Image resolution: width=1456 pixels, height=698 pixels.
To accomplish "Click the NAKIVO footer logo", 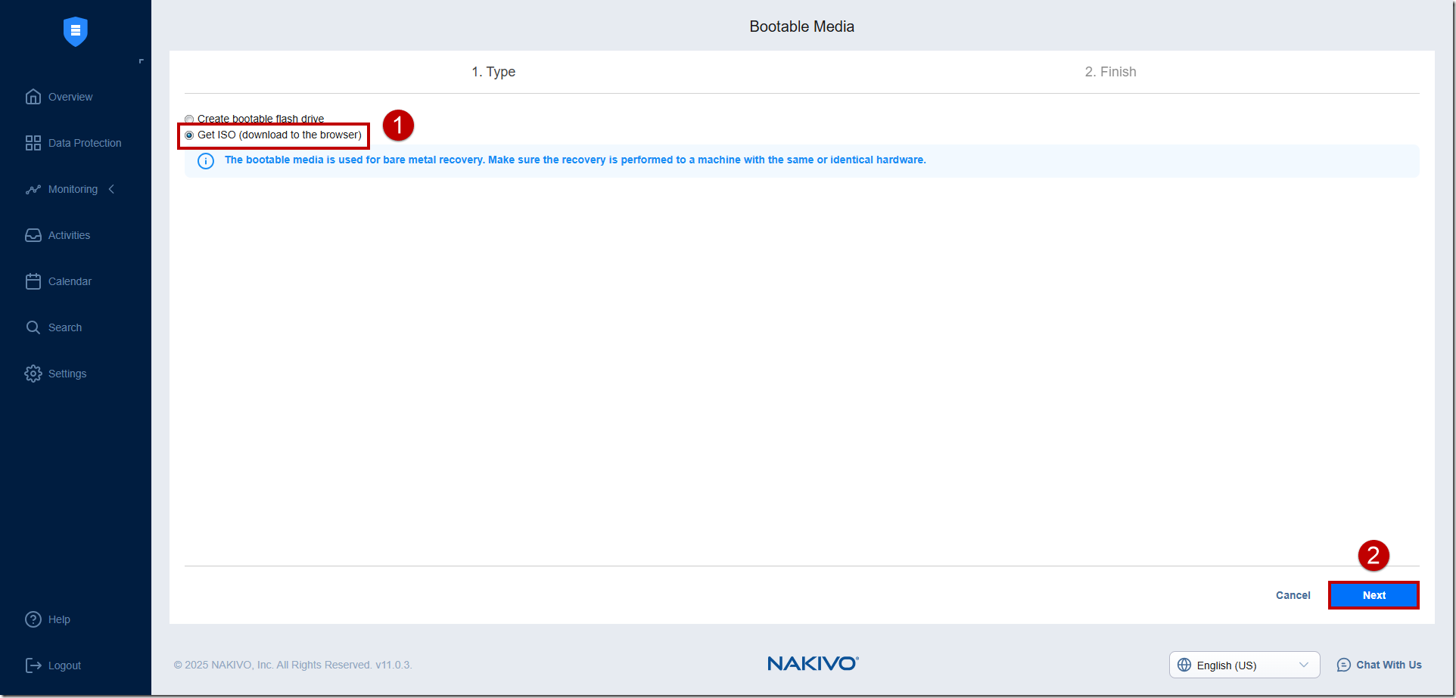I will tap(813, 663).
